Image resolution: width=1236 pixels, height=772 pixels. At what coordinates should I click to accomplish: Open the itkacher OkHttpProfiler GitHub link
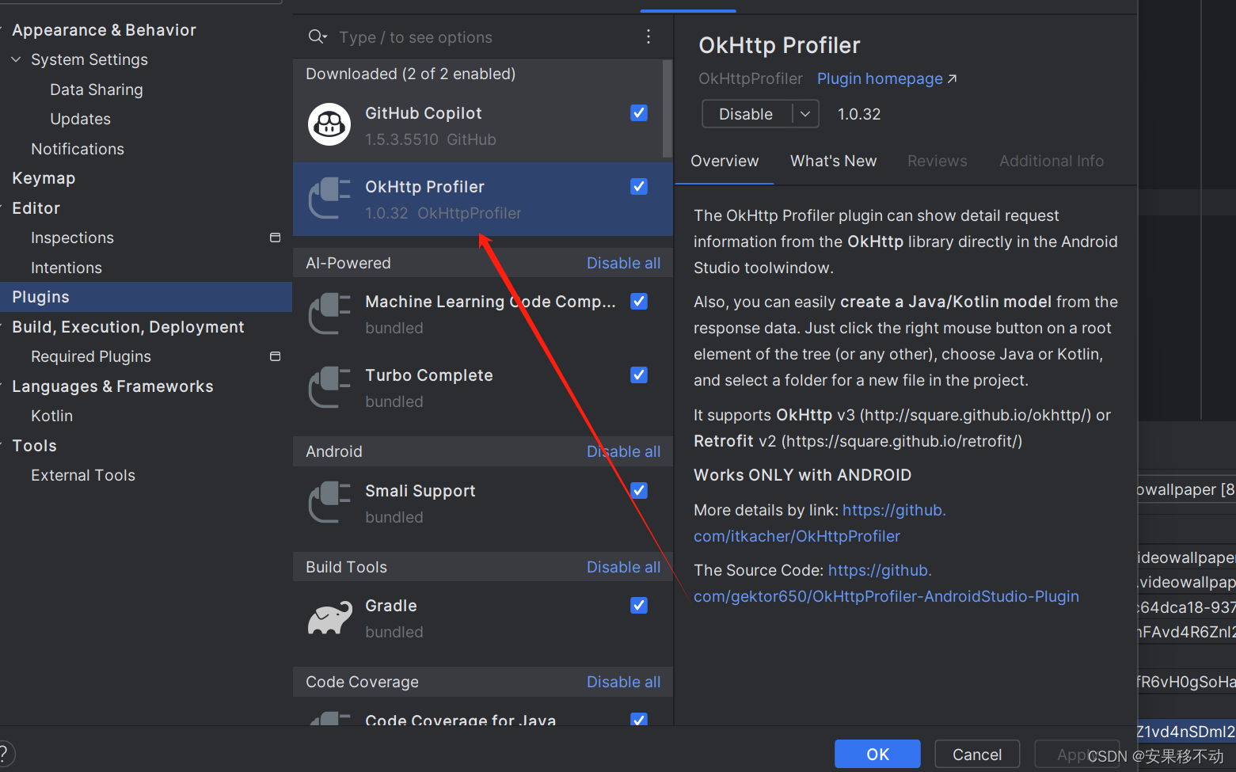tap(797, 536)
